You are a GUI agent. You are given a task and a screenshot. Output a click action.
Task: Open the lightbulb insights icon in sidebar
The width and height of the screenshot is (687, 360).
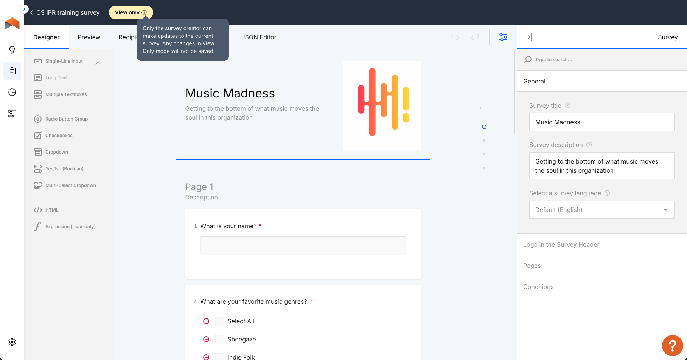[12, 50]
